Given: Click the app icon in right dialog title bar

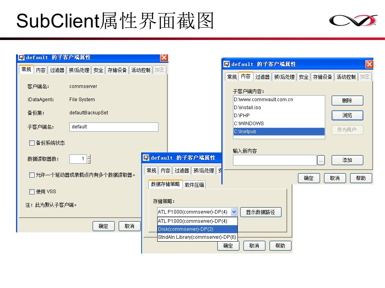Looking at the screenshot, I should coord(227,64).
